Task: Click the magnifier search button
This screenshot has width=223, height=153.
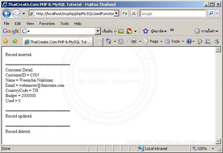Action: pyautogui.click(x=211, y=14)
